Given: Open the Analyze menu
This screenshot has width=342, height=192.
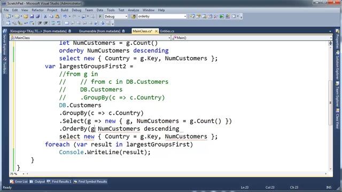Looking at the screenshot, I should tap(133, 10).
